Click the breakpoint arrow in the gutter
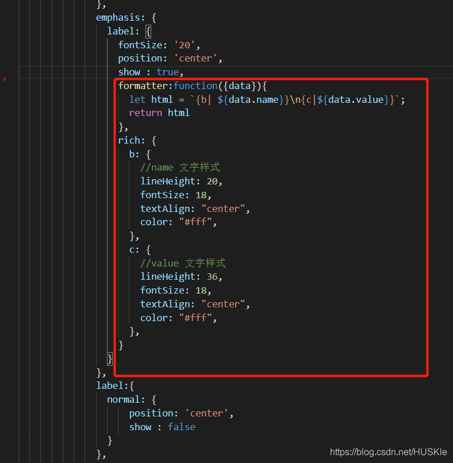This screenshot has height=463, width=453. [x=5, y=79]
